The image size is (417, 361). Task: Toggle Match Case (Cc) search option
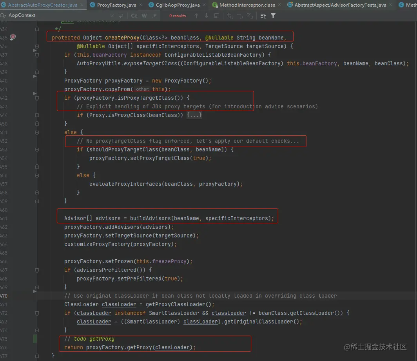pyautogui.click(x=134, y=16)
